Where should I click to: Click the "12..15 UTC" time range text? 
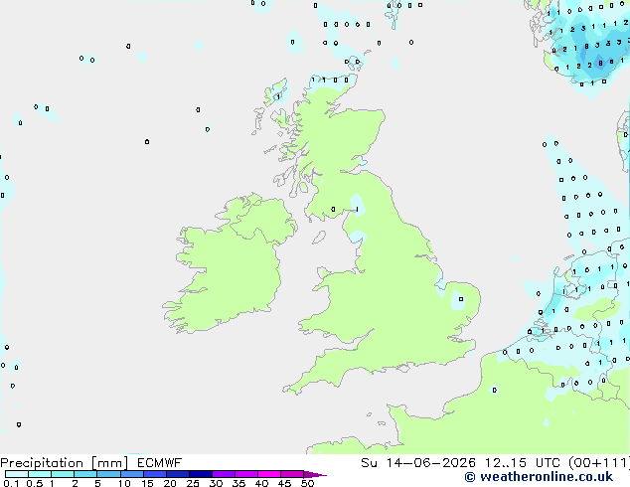(x=523, y=463)
